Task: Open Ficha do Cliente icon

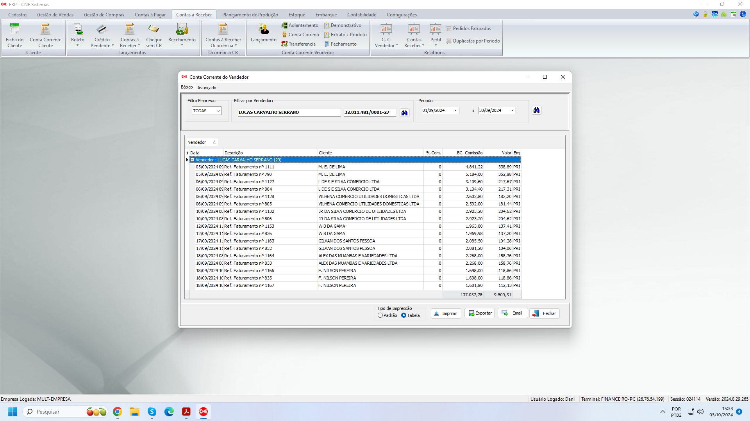Action: [x=14, y=35]
